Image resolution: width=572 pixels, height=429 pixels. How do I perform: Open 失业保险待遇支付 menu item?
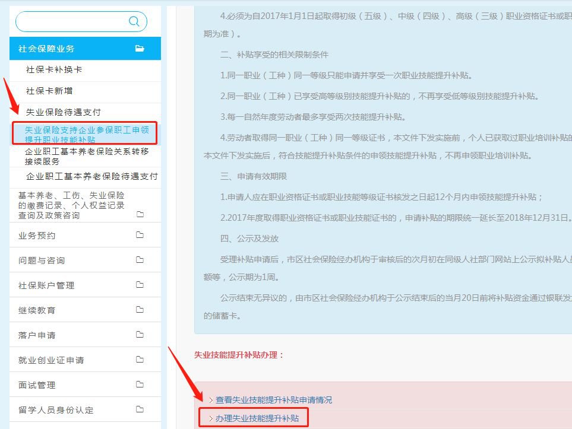[64, 112]
